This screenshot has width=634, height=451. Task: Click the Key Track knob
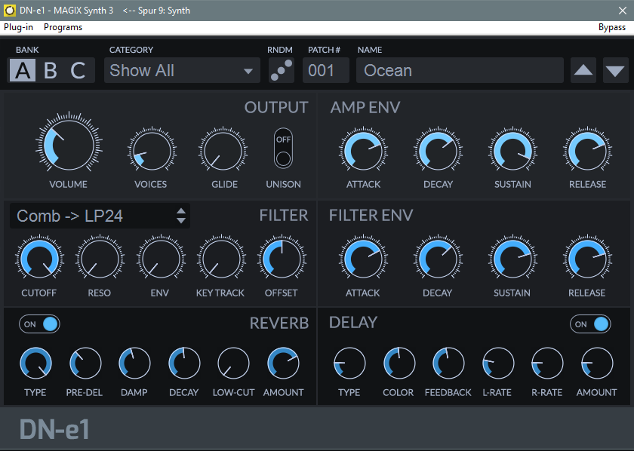221,259
